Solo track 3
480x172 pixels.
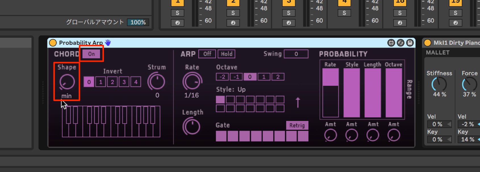point(289,13)
